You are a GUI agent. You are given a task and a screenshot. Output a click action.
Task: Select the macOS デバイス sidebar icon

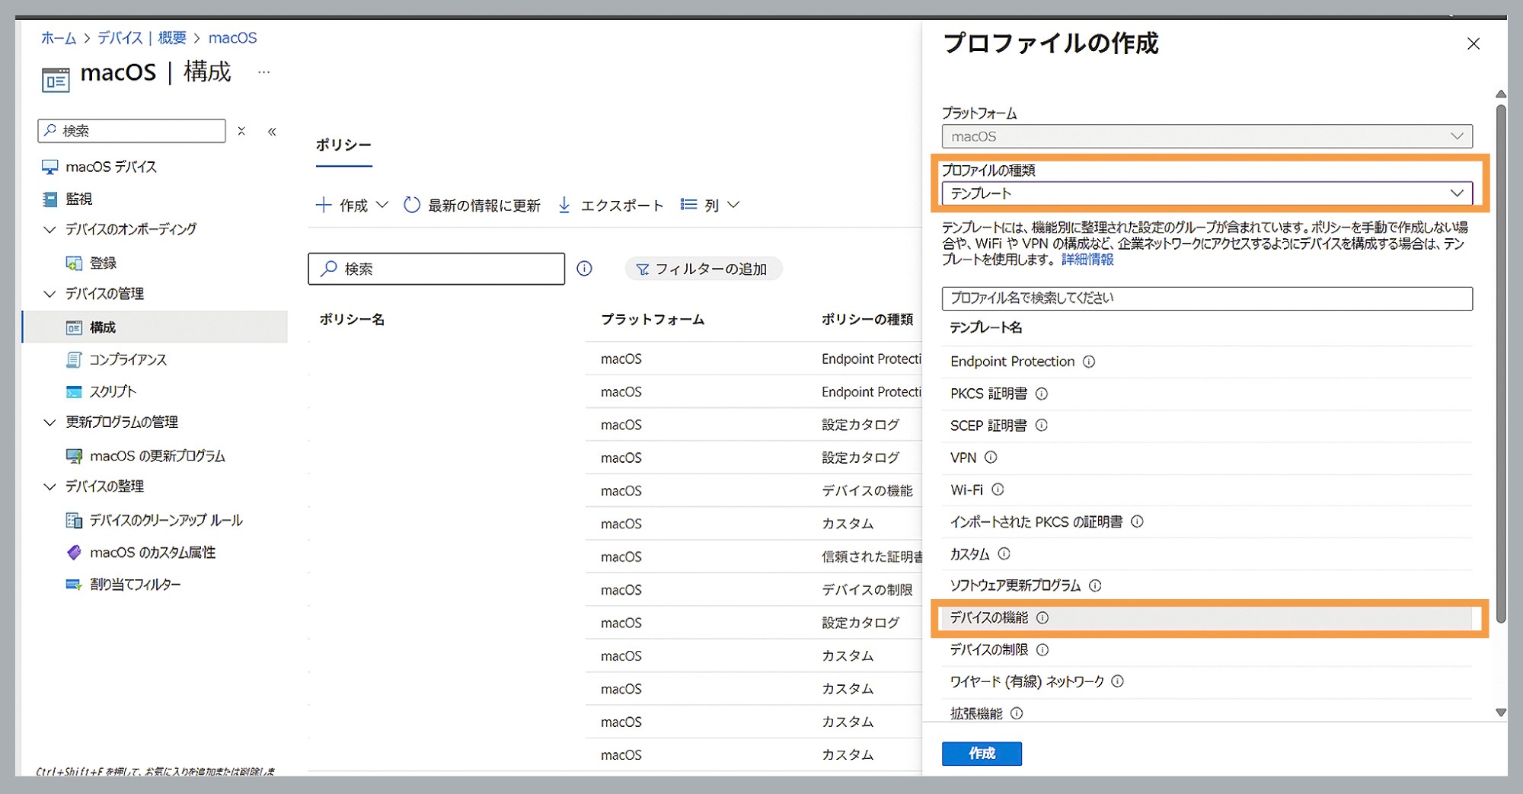coord(50,166)
